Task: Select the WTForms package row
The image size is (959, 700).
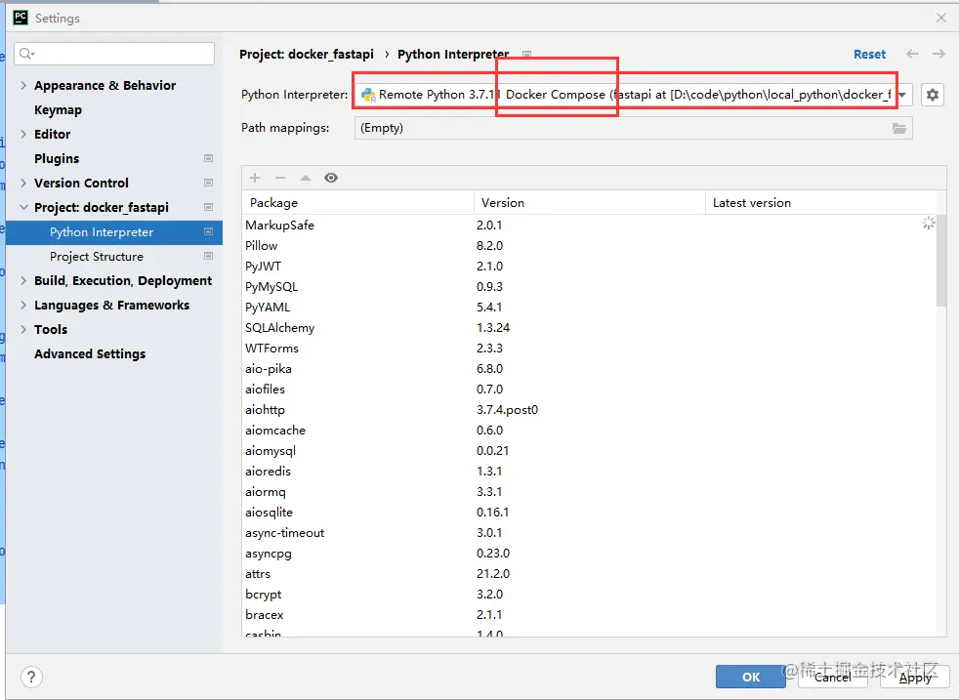Action: tap(589, 348)
